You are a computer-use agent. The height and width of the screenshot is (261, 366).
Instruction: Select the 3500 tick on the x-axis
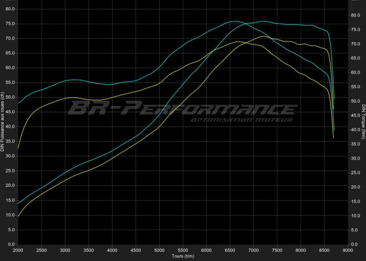tap(88, 250)
